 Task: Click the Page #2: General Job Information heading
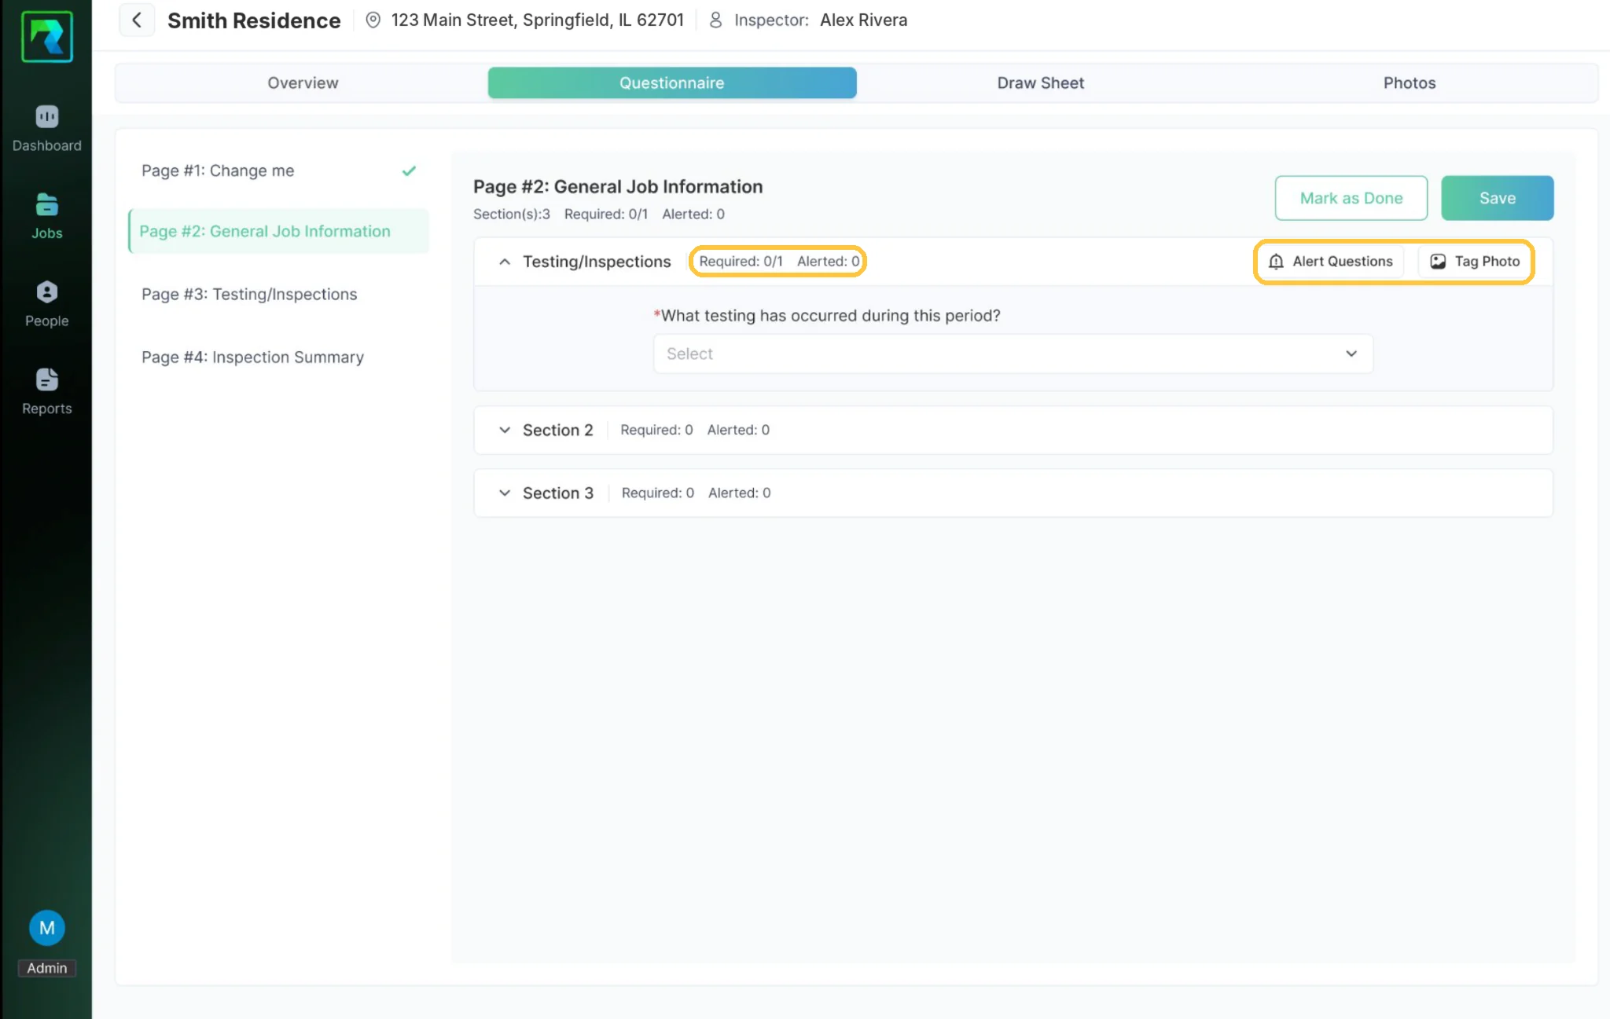(618, 186)
